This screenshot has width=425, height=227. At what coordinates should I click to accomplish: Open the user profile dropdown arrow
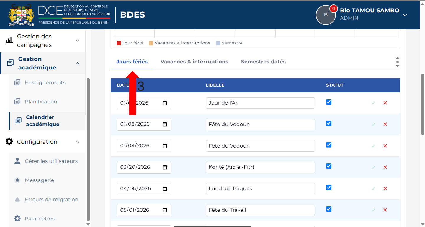coord(405,15)
